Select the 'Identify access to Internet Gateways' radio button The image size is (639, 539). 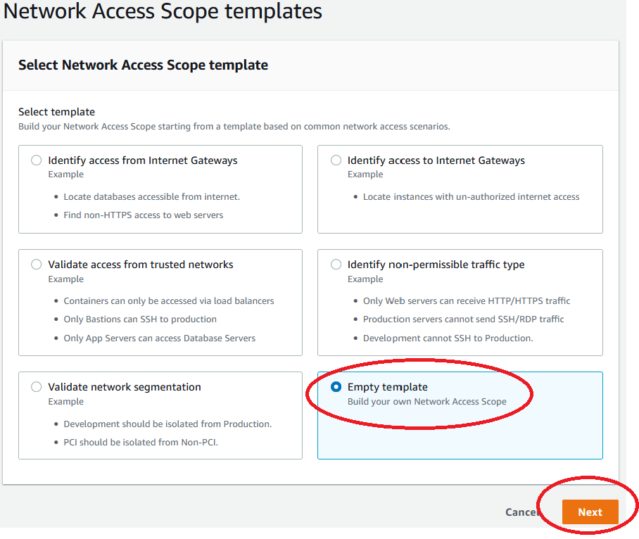point(336,160)
